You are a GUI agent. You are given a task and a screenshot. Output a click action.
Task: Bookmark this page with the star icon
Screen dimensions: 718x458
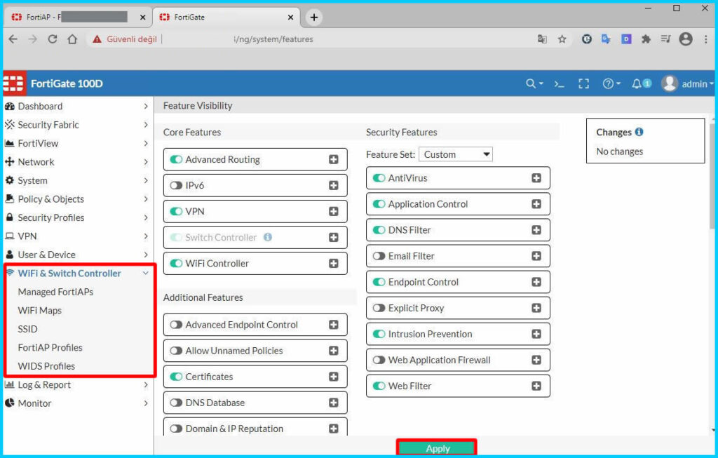click(562, 39)
